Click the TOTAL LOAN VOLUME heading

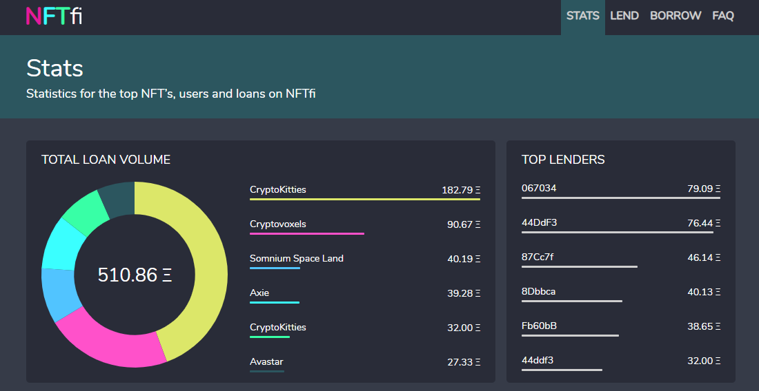[x=106, y=160]
